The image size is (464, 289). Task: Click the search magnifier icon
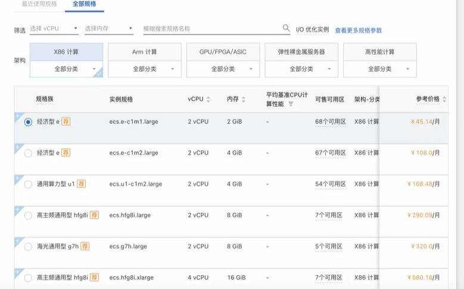pyautogui.click(x=286, y=28)
